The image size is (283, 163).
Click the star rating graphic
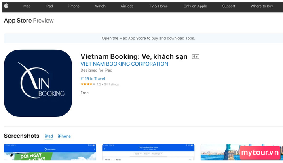click(88, 84)
